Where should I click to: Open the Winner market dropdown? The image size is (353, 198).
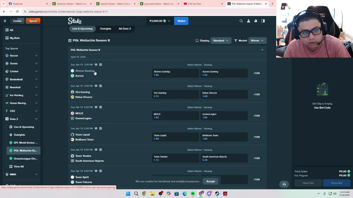pos(257,40)
